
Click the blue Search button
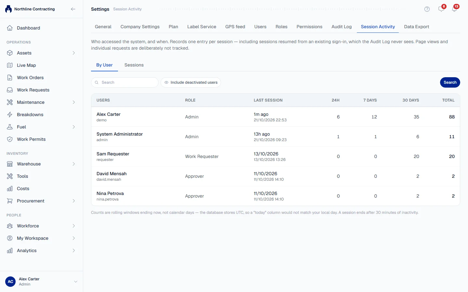coord(450,82)
